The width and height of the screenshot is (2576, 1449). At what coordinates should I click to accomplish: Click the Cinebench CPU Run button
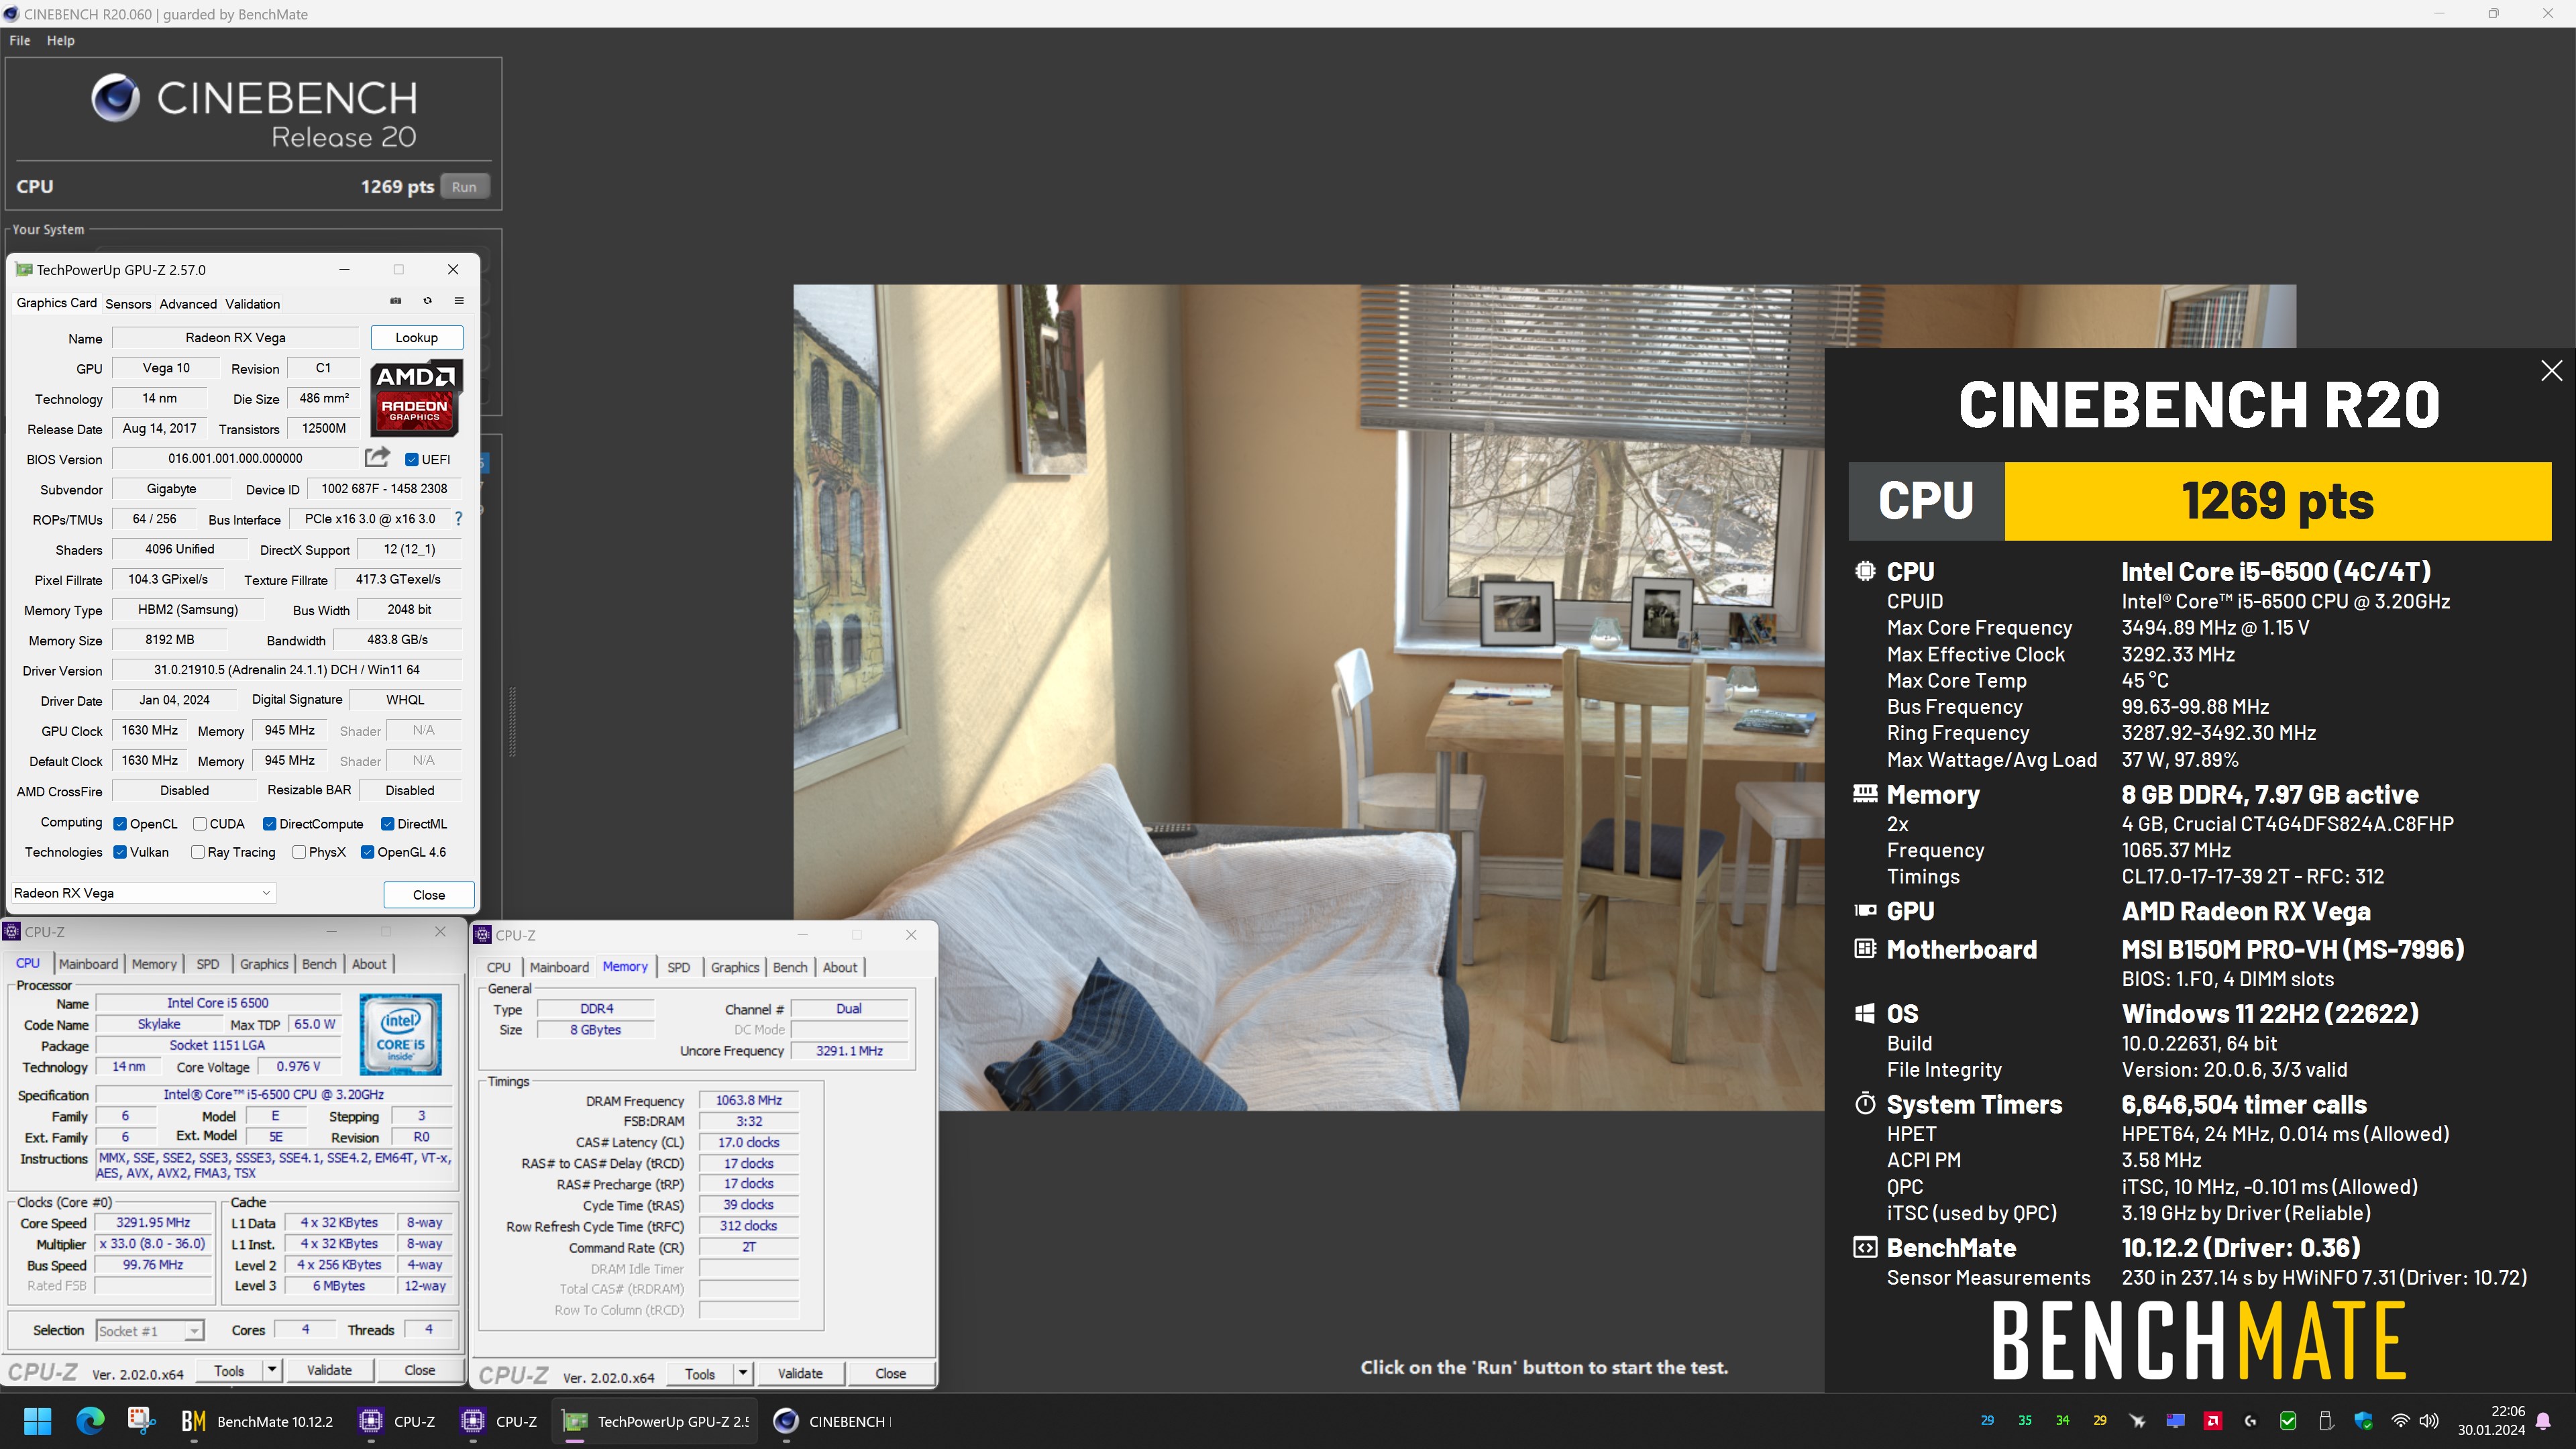pyautogui.click(x=464, y=187)
